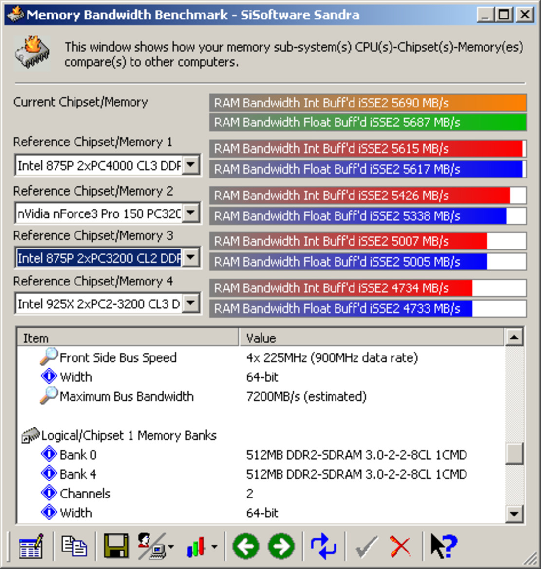Go forward with green right arrow
This screenshot has height=569, width=541.
click(x=281, y=546)
